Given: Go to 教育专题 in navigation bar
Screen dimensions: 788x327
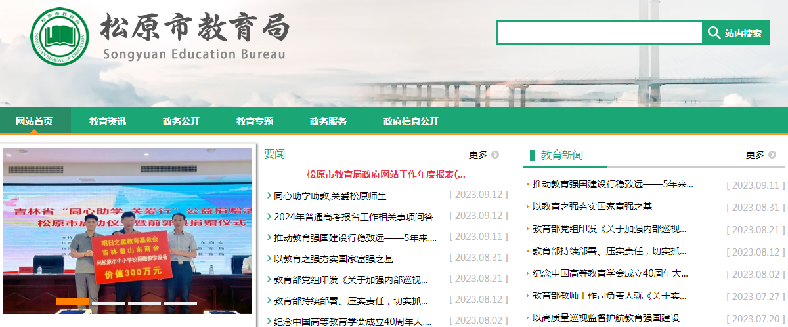Looking at the screenshot, I should (x=255, y=121).
